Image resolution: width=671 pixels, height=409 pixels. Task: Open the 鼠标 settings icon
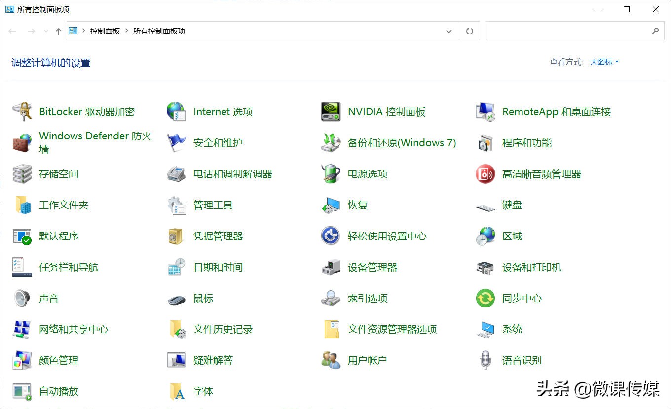click(x=203, y=298)
